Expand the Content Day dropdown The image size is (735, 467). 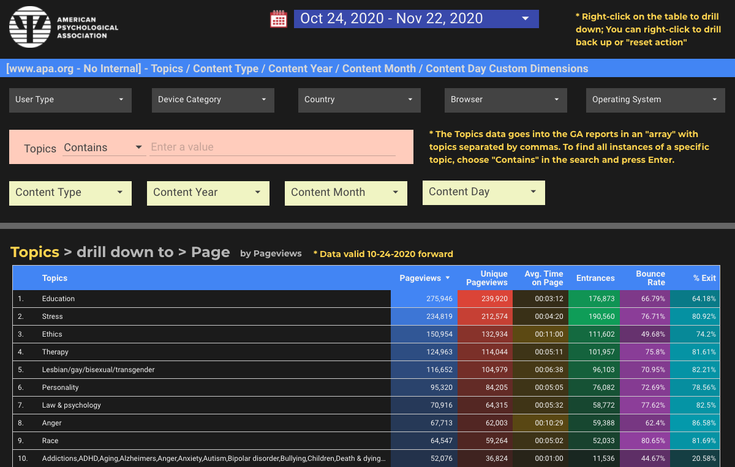483,192
